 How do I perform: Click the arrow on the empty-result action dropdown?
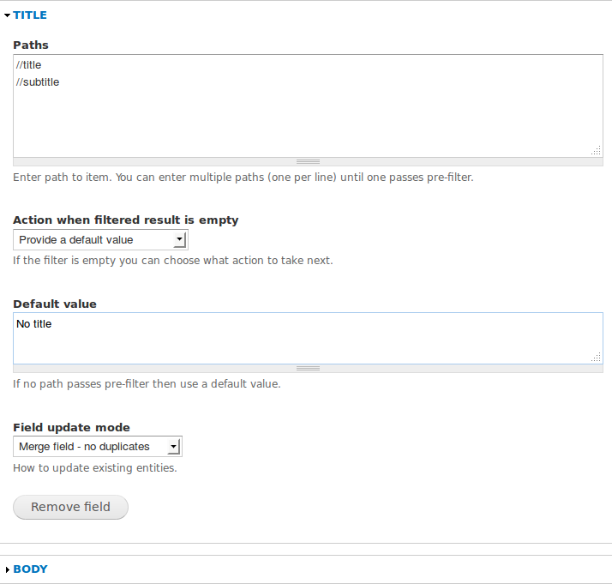coord(178,240)
